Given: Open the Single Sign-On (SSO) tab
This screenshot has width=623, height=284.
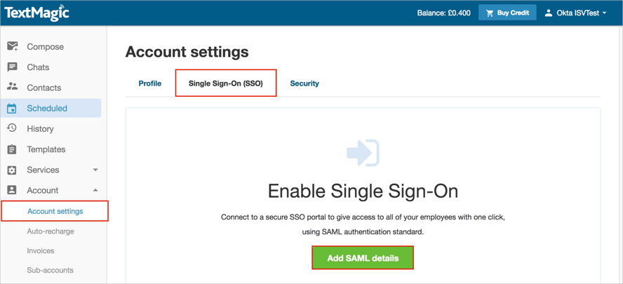Looking at the screenshot, I should (x=225, y=83).
